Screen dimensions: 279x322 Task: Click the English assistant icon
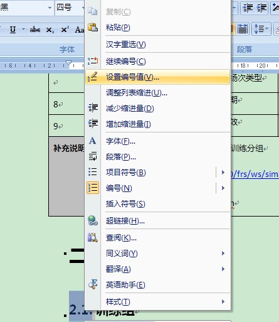pos(93,284)
